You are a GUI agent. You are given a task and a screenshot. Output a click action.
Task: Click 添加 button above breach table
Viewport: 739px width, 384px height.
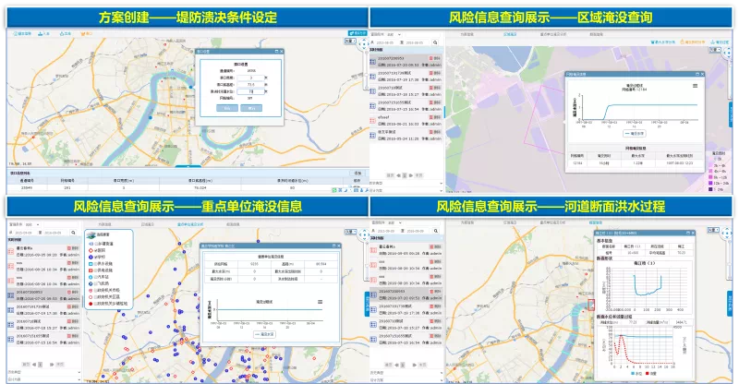pos(357,174)
